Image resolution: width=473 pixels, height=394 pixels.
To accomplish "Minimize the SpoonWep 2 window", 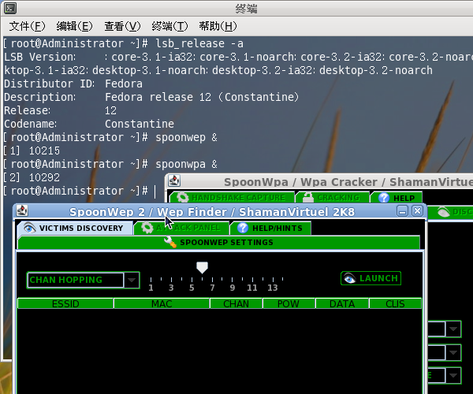I will pyautogui.click(x=403, y=211).
